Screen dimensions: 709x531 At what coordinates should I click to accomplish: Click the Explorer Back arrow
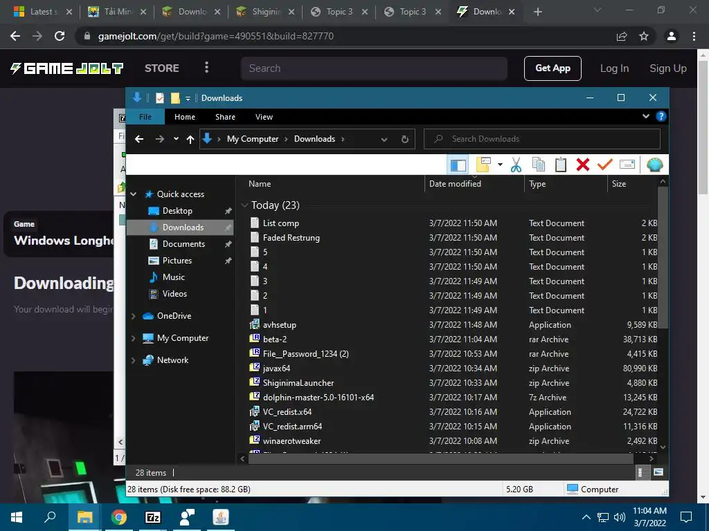pos(139,139)
